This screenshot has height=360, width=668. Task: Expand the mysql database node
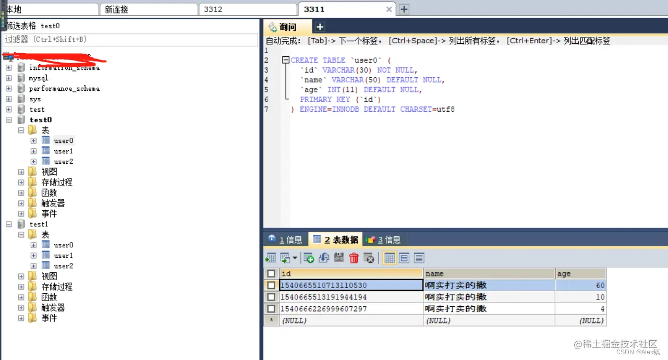(9, 78)
